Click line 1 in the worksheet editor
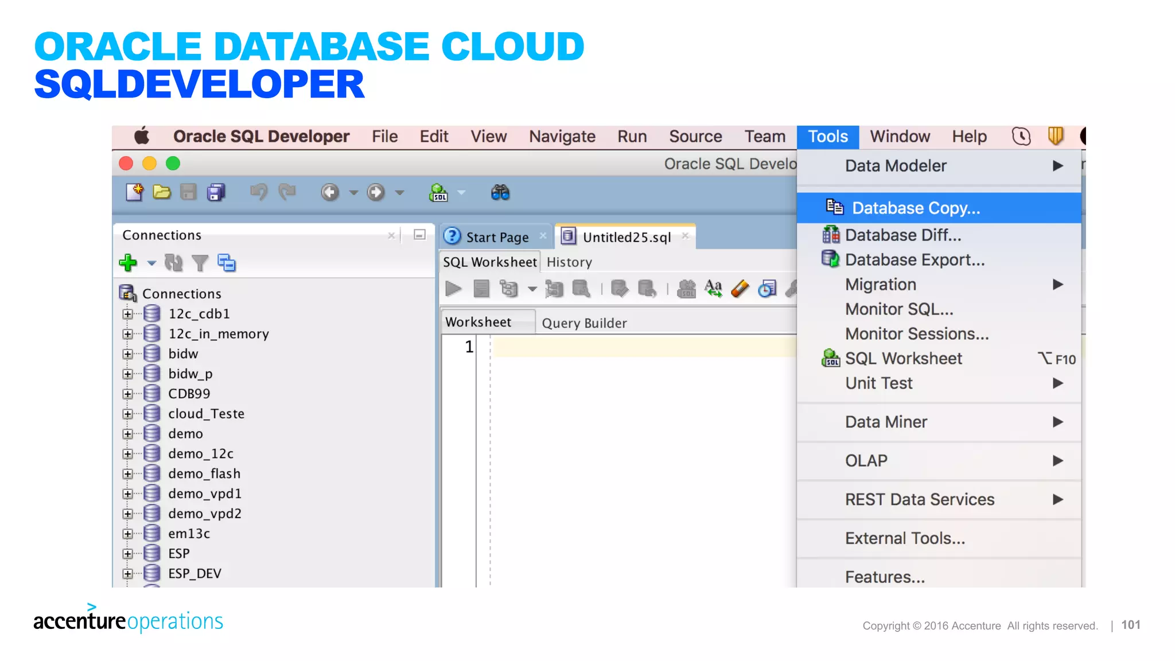The image size is (1175, 661). tap(645, 347)
